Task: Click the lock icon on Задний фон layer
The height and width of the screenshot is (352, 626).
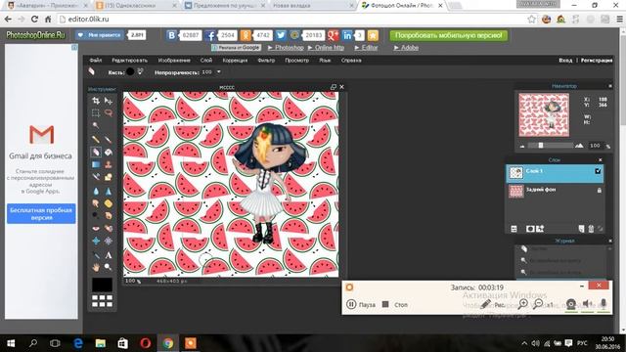Action: click(599, 191)
